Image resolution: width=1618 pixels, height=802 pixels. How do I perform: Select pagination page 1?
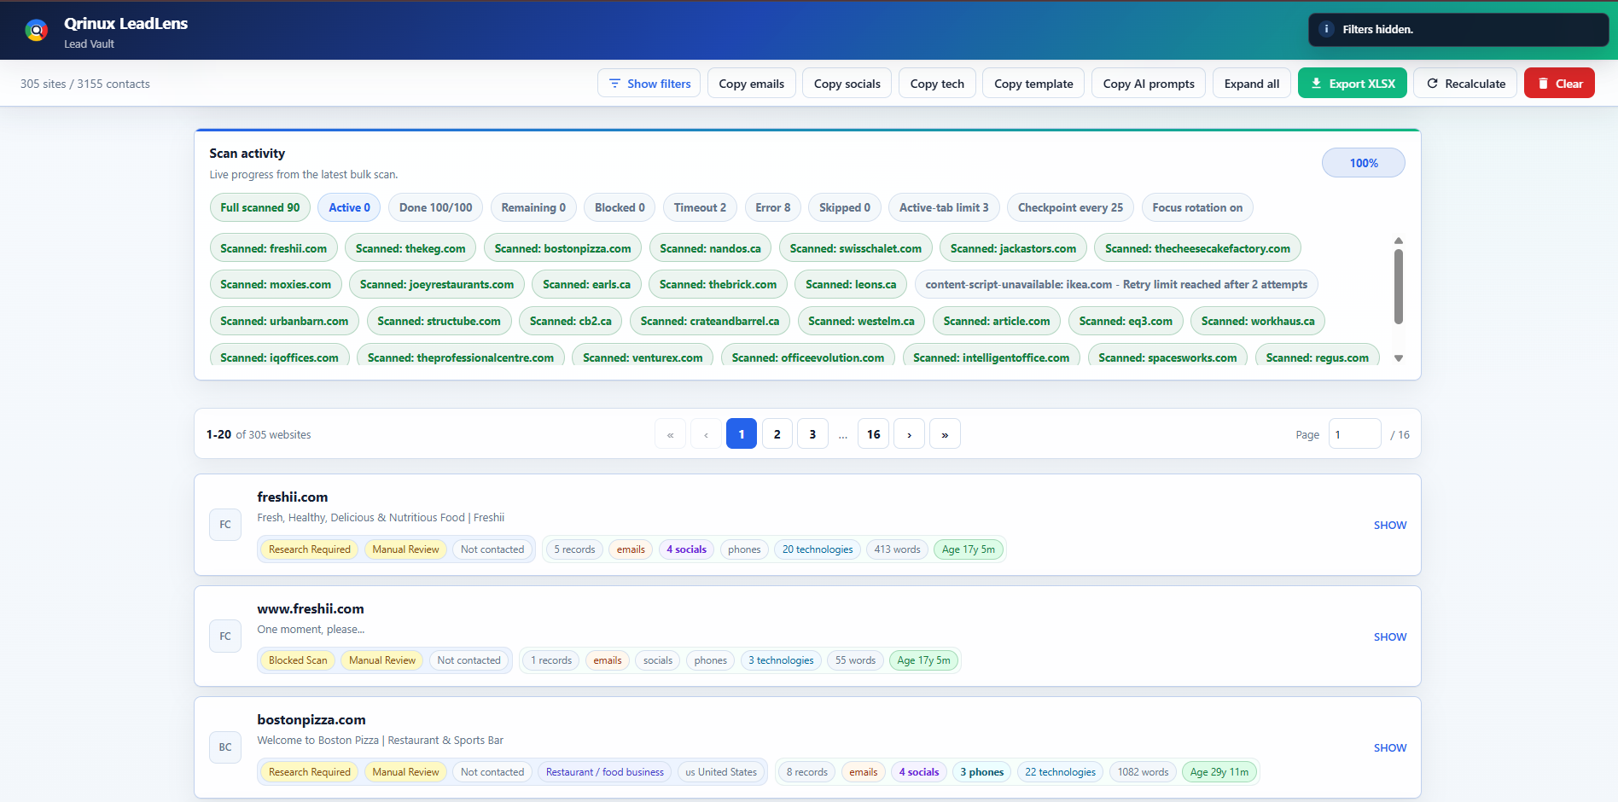(x=742, y=434)
